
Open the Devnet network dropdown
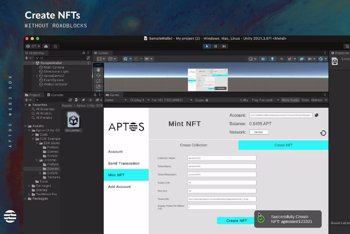(x=259, y=132)
